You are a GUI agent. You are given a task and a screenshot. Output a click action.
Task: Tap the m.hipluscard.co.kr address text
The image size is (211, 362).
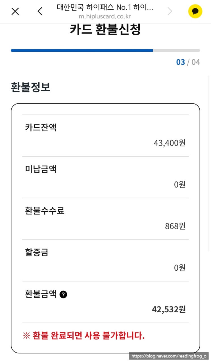pos(105,16)
